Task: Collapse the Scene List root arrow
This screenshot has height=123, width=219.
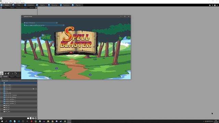Action: [1, 81]
